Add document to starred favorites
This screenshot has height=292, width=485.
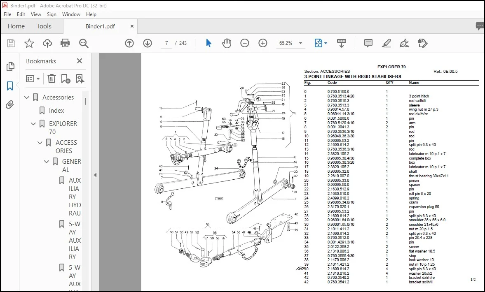coord(29,43)
